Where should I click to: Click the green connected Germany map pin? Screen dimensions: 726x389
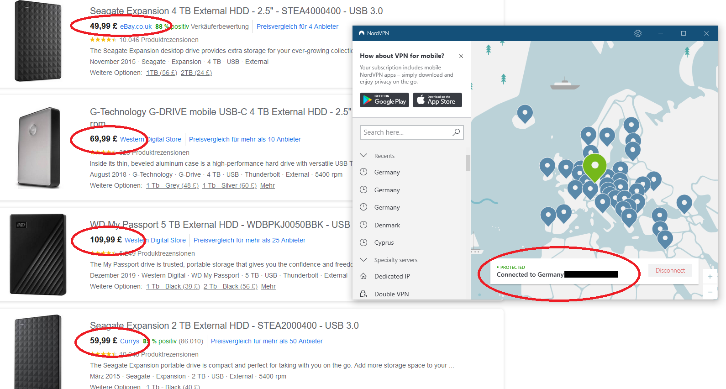[x=595, y=167]
